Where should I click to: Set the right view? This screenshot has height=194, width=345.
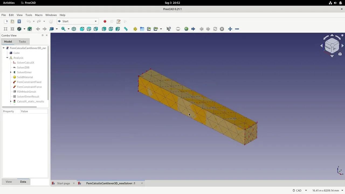tap(96, 29)
